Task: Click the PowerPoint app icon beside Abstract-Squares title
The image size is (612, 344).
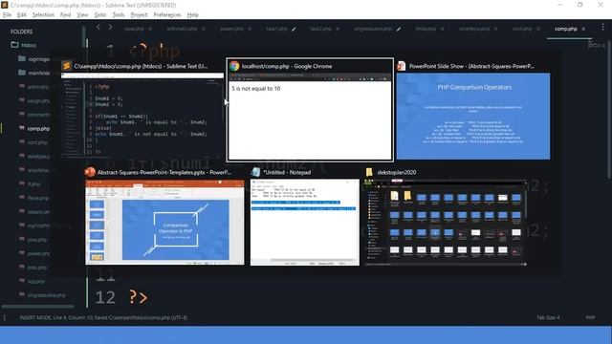Action: [x=90, y=172]
